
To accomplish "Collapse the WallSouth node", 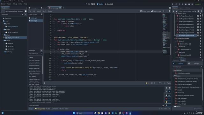I will pos(176,52).
